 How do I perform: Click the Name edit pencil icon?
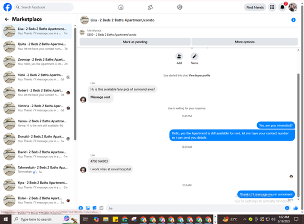(x=195, y=57)
